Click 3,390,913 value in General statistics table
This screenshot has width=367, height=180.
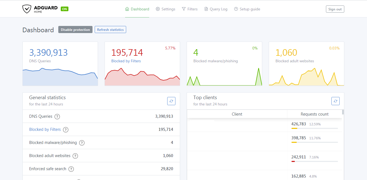164,116
